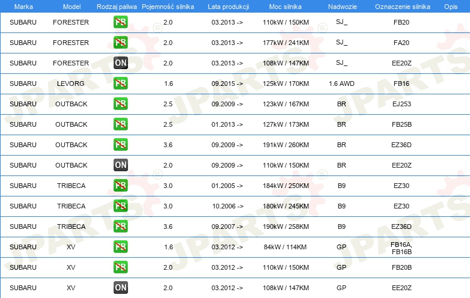Click SUBARU in Levorg row
This screenshot has height=298, width=470.
(23, 84)
